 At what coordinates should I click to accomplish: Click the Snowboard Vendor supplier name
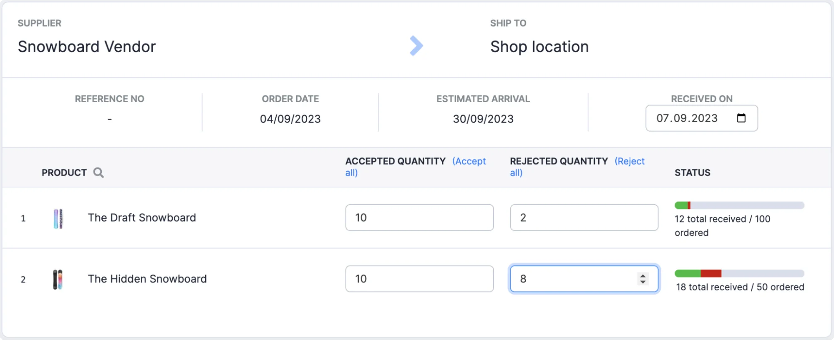[87, 47]
